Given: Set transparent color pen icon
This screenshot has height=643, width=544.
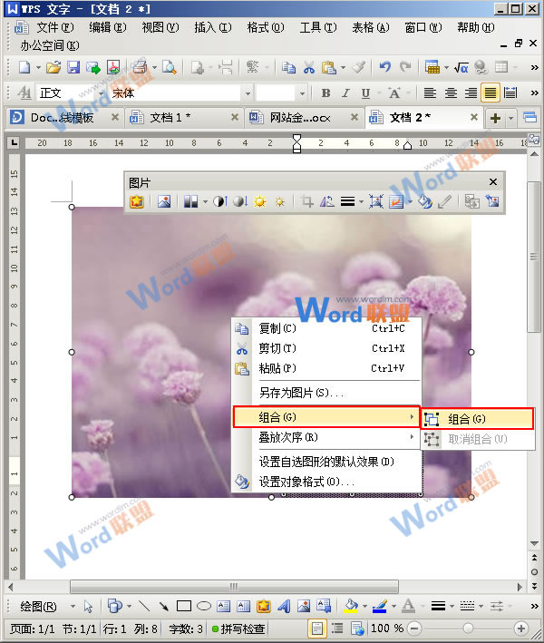Looking at the screenshot, I should pyautogui.click(x=444, y=201).
